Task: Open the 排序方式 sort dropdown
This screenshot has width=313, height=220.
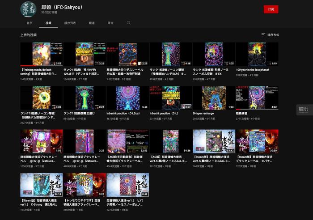Action: tap(270, 35)
